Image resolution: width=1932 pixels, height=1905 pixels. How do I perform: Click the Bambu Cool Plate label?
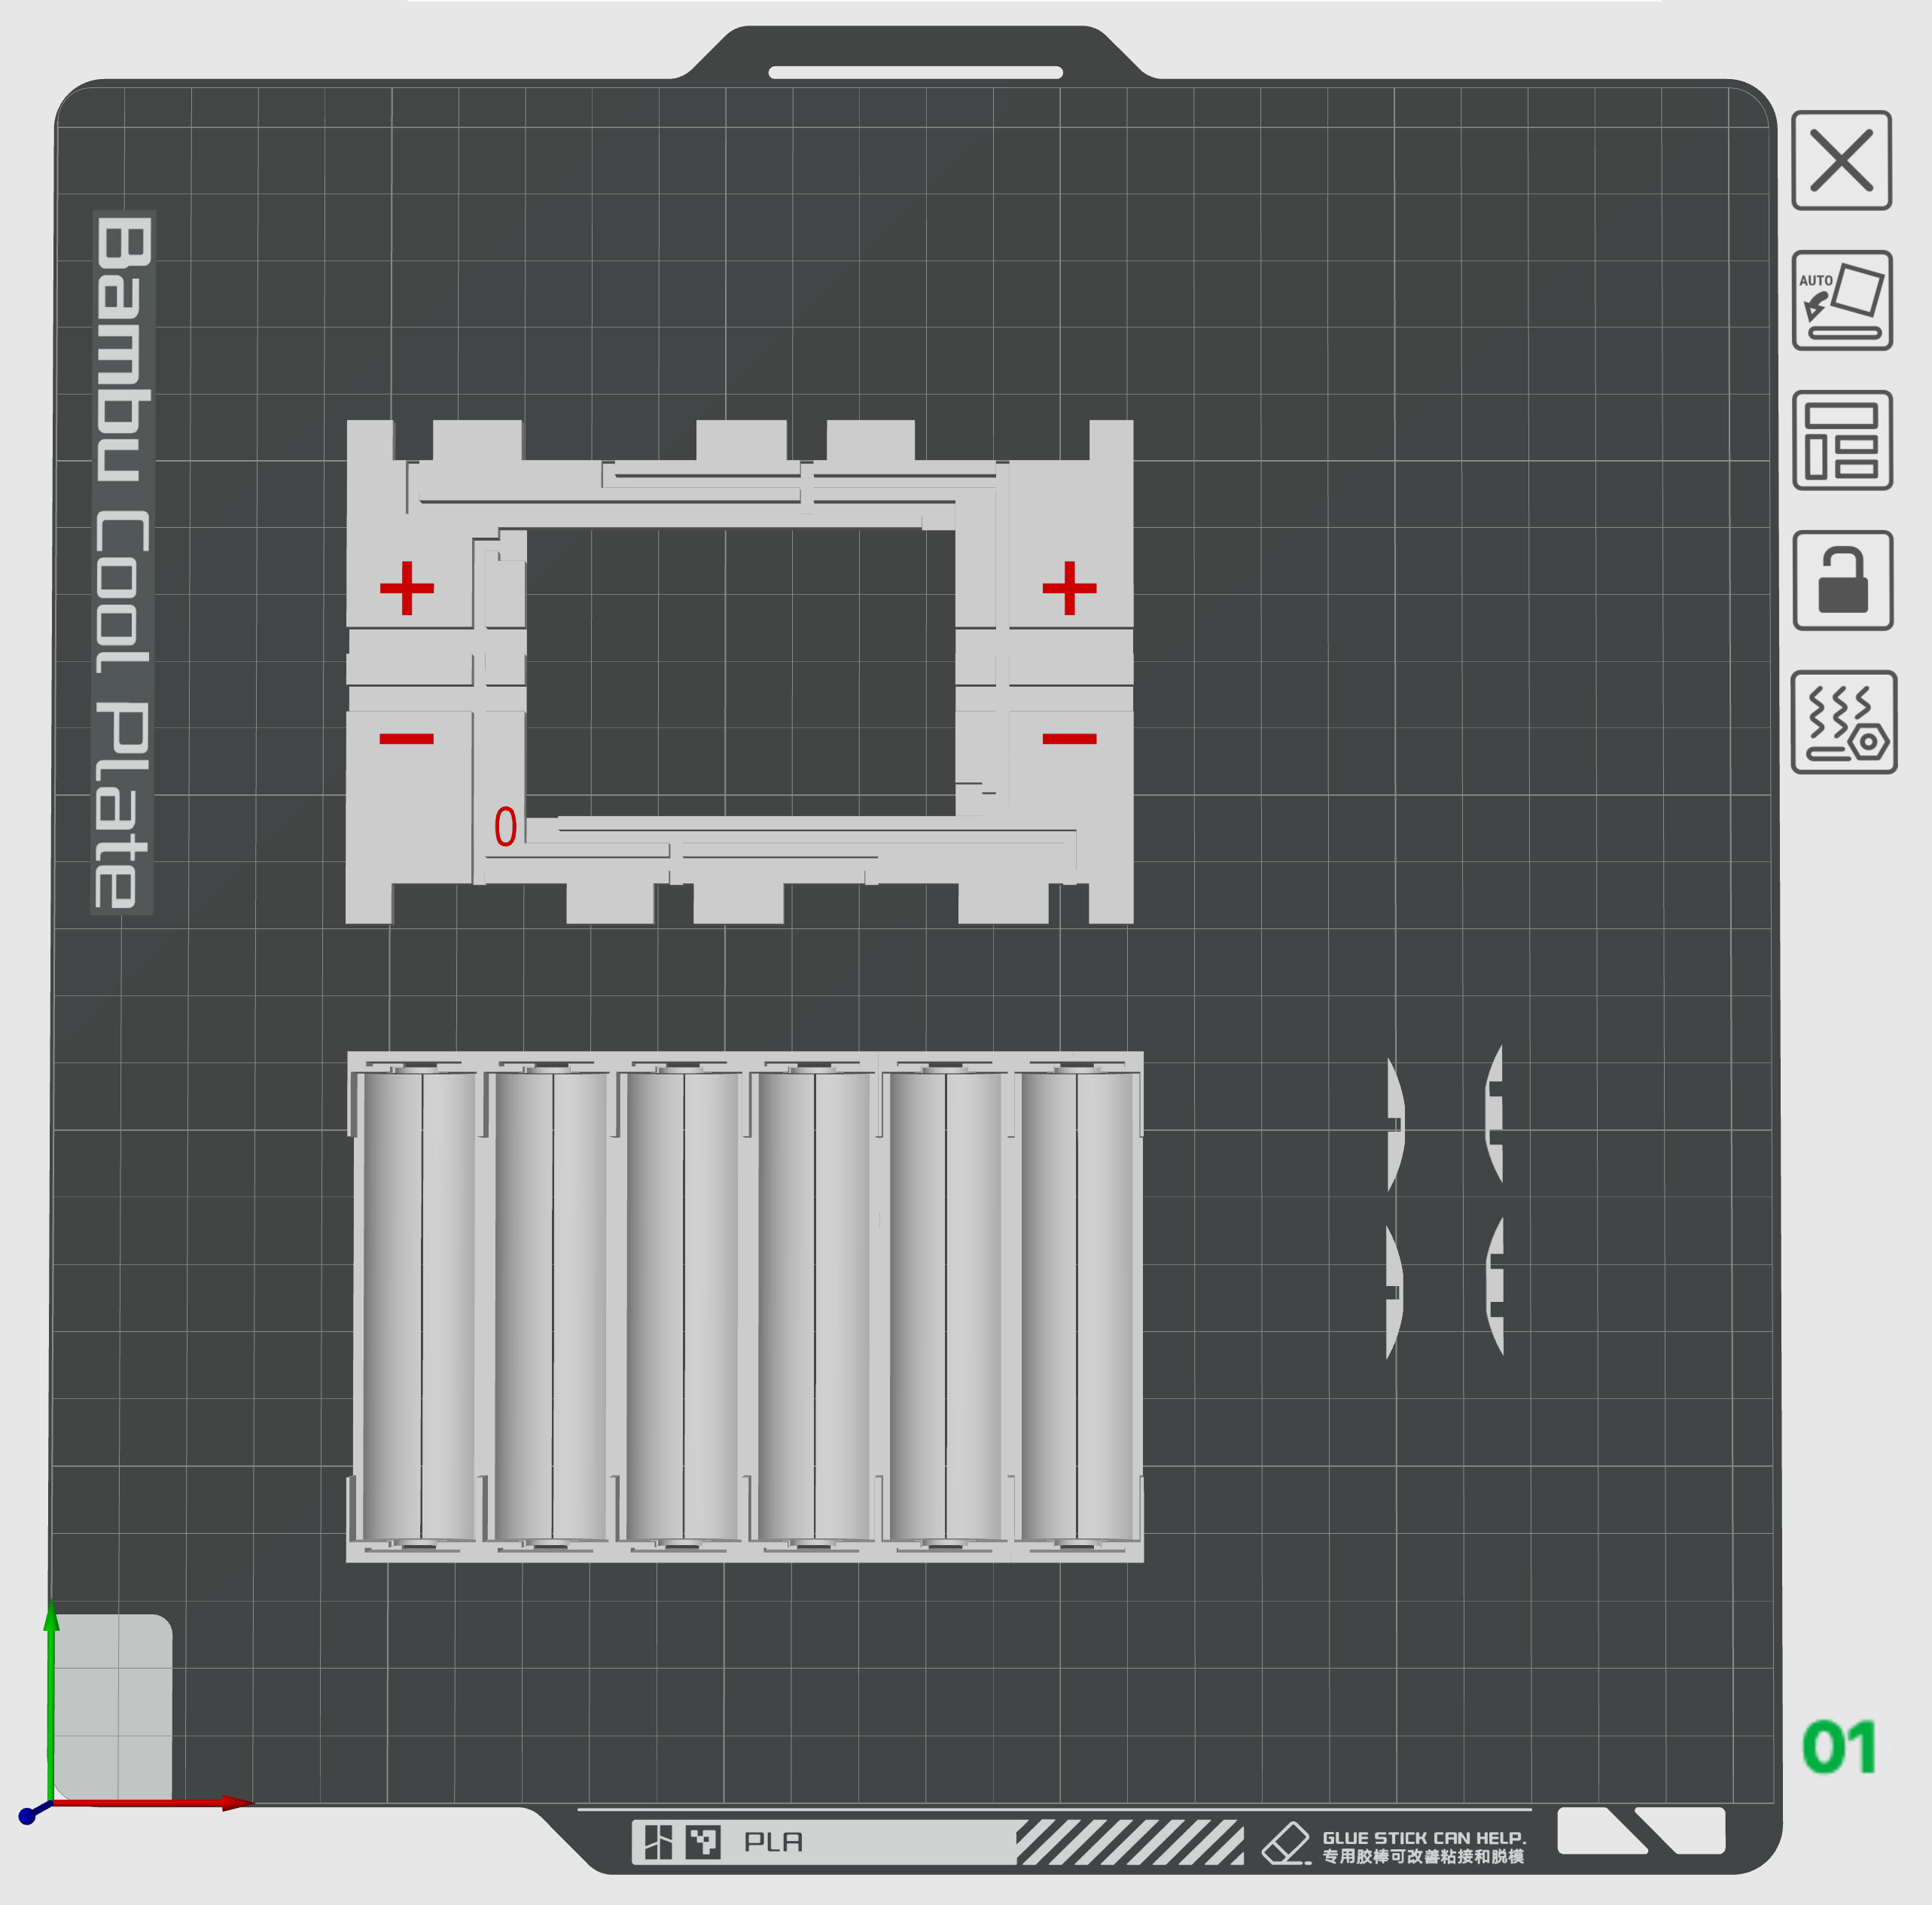pyautogui.click(x=123, y=562)
